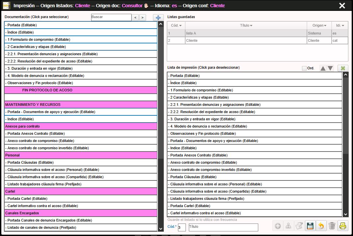
Task: Click the Título text field at the bottom
Action: tap(223, 227)
